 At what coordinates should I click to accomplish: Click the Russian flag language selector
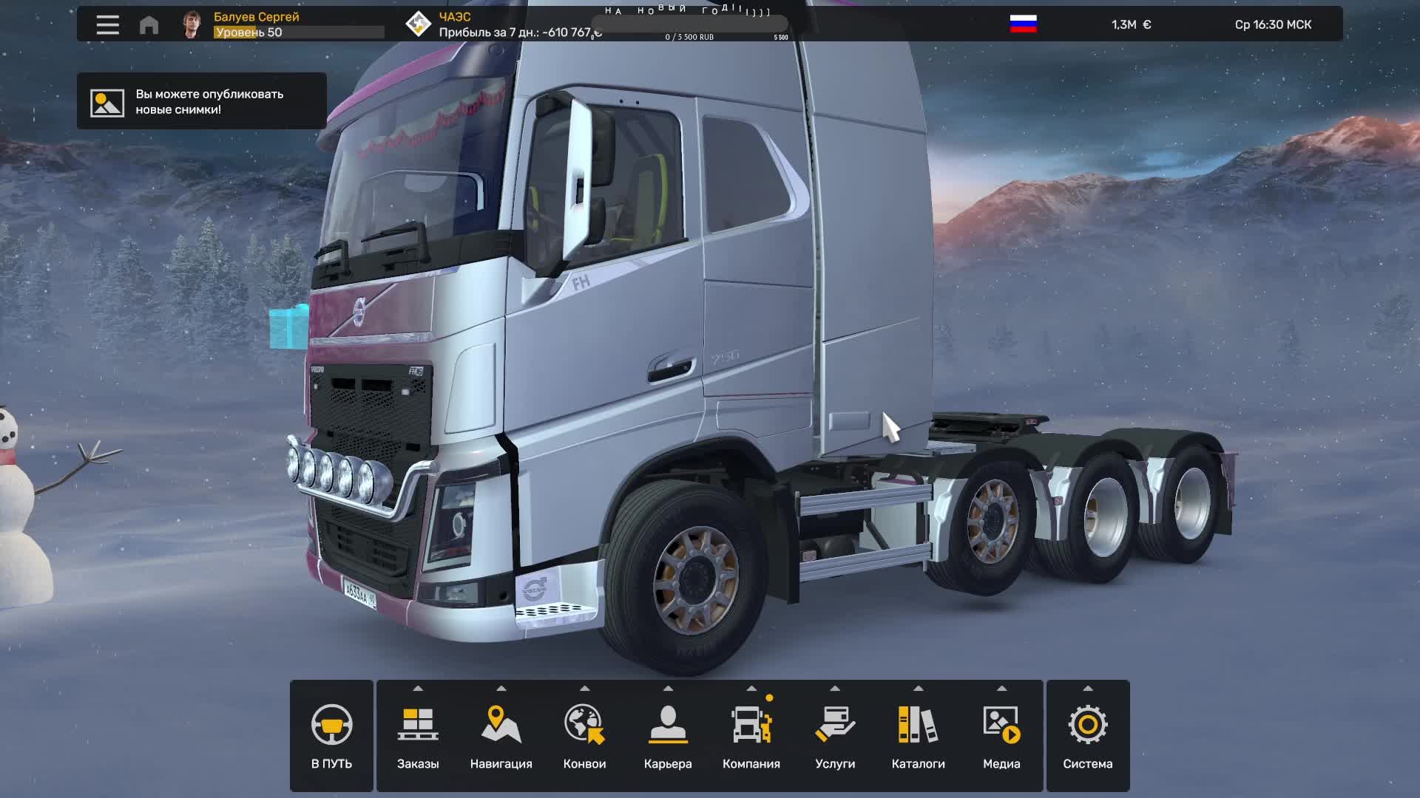point(1023,24)
